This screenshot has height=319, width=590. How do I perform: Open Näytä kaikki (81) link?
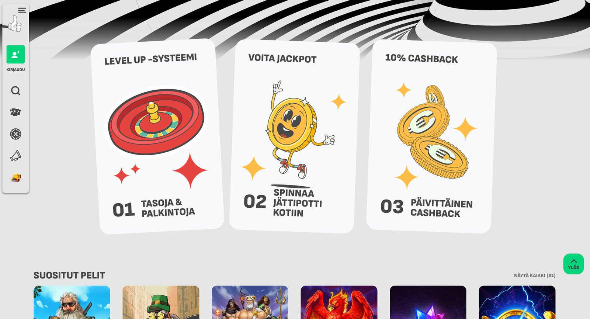click(x=535, y=275)
